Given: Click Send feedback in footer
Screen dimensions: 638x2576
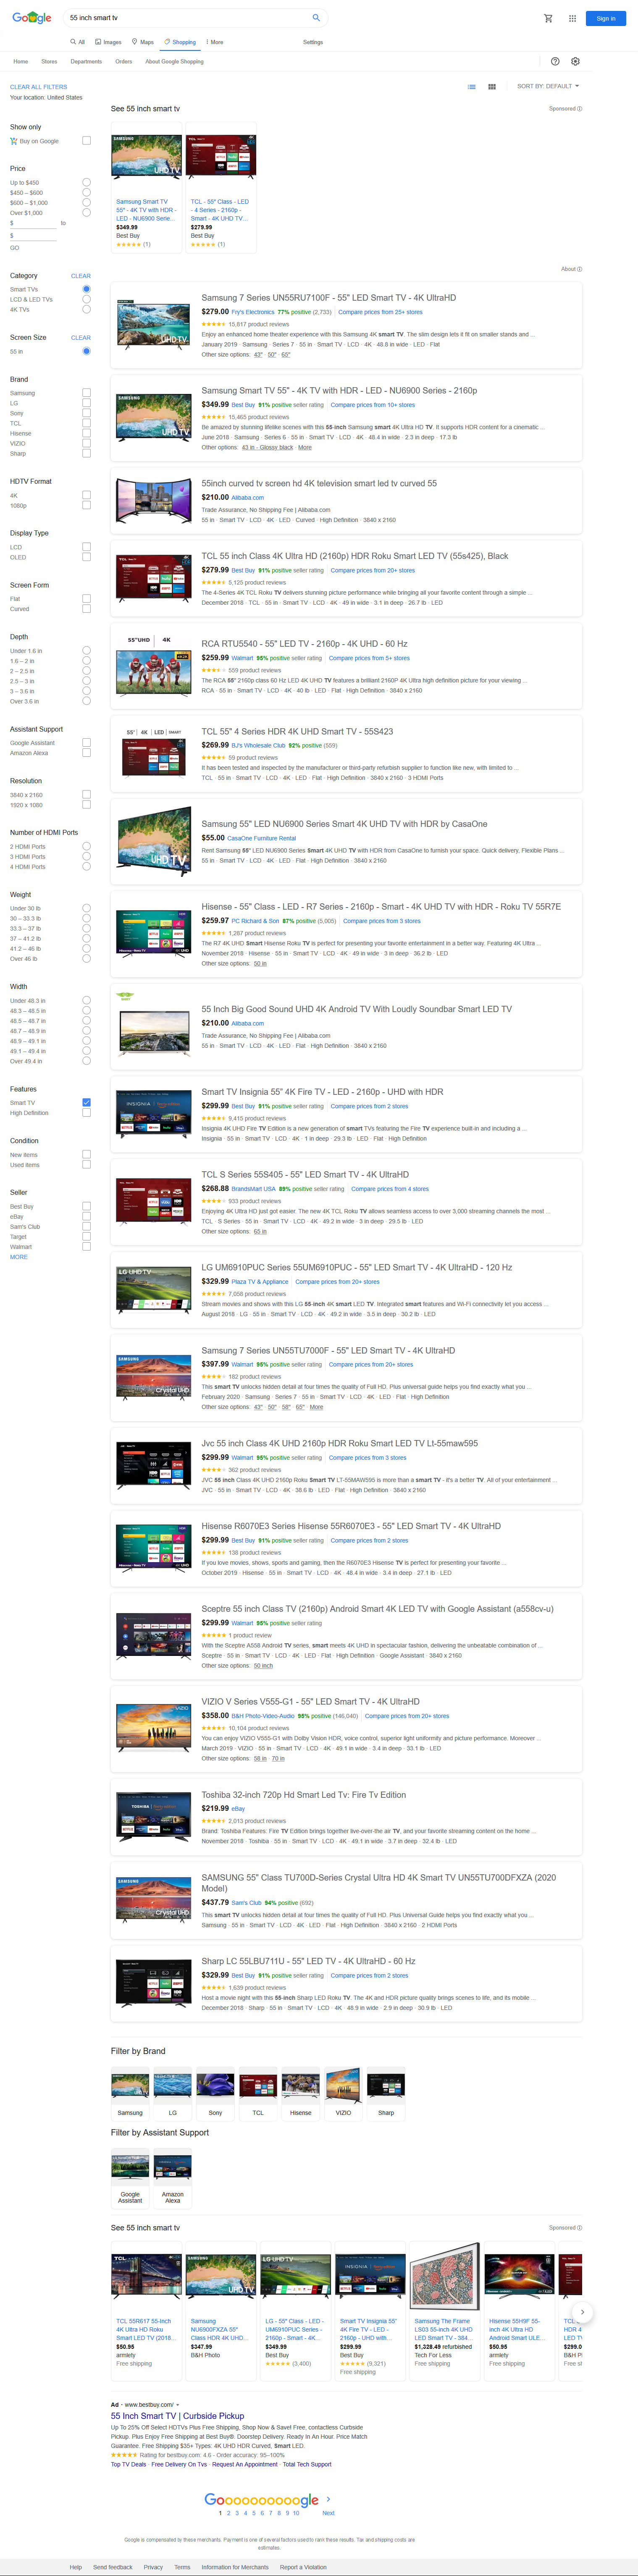Looking at the screenshot, I should [113, 2567].
